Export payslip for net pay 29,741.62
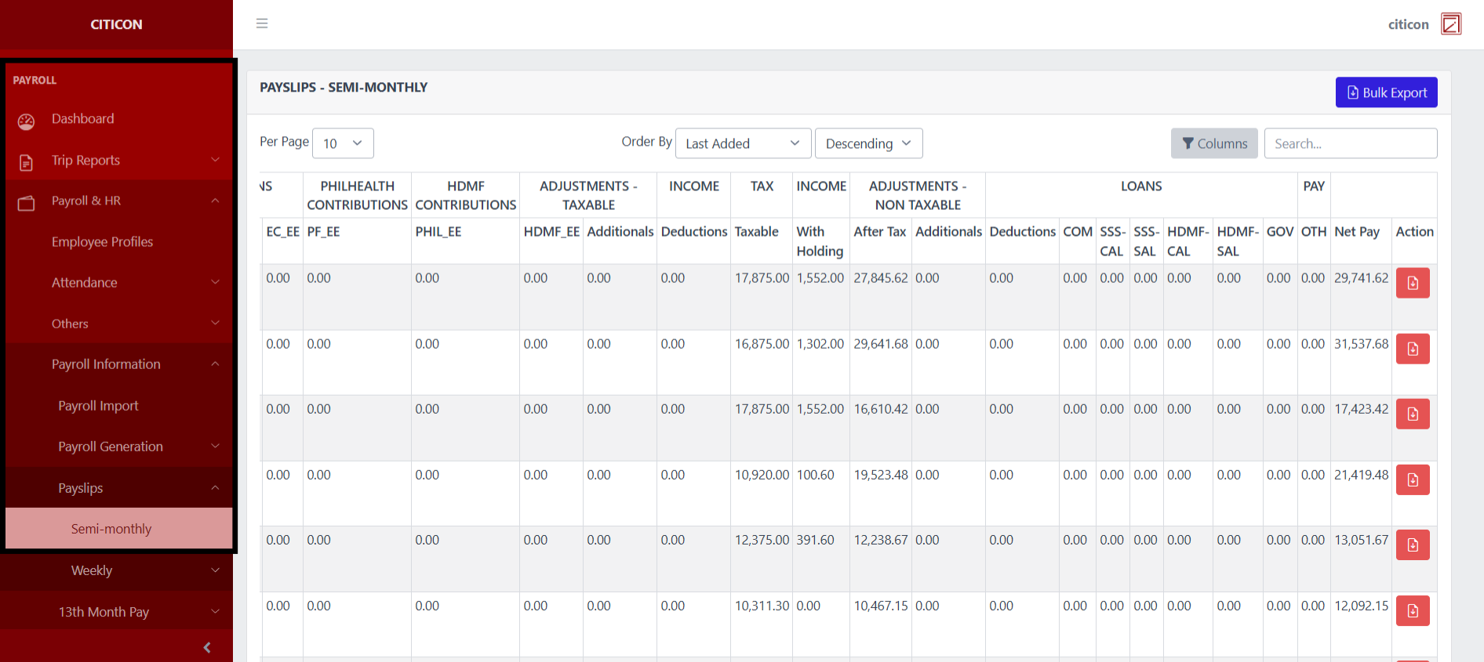This screenshot has height=662, width=1484. [x=1413, y=283]
